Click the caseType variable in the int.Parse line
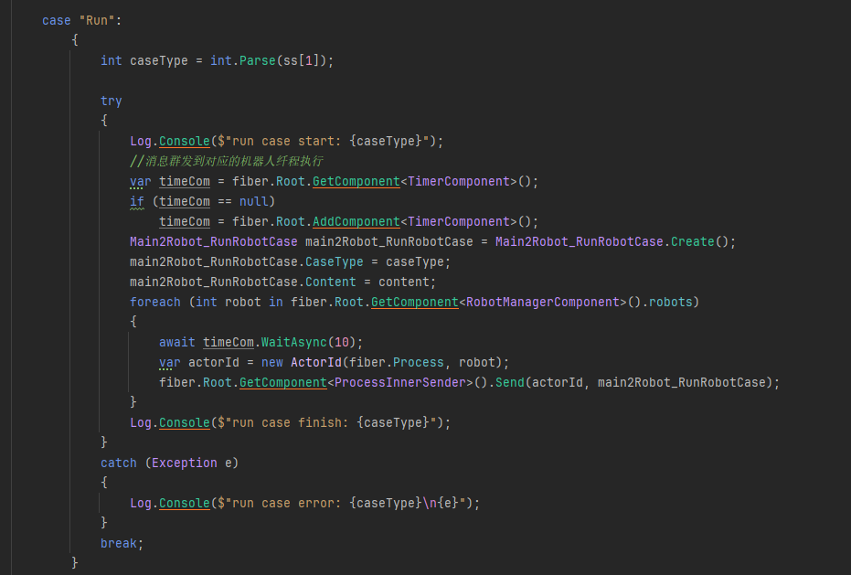 tap(158, 61)
